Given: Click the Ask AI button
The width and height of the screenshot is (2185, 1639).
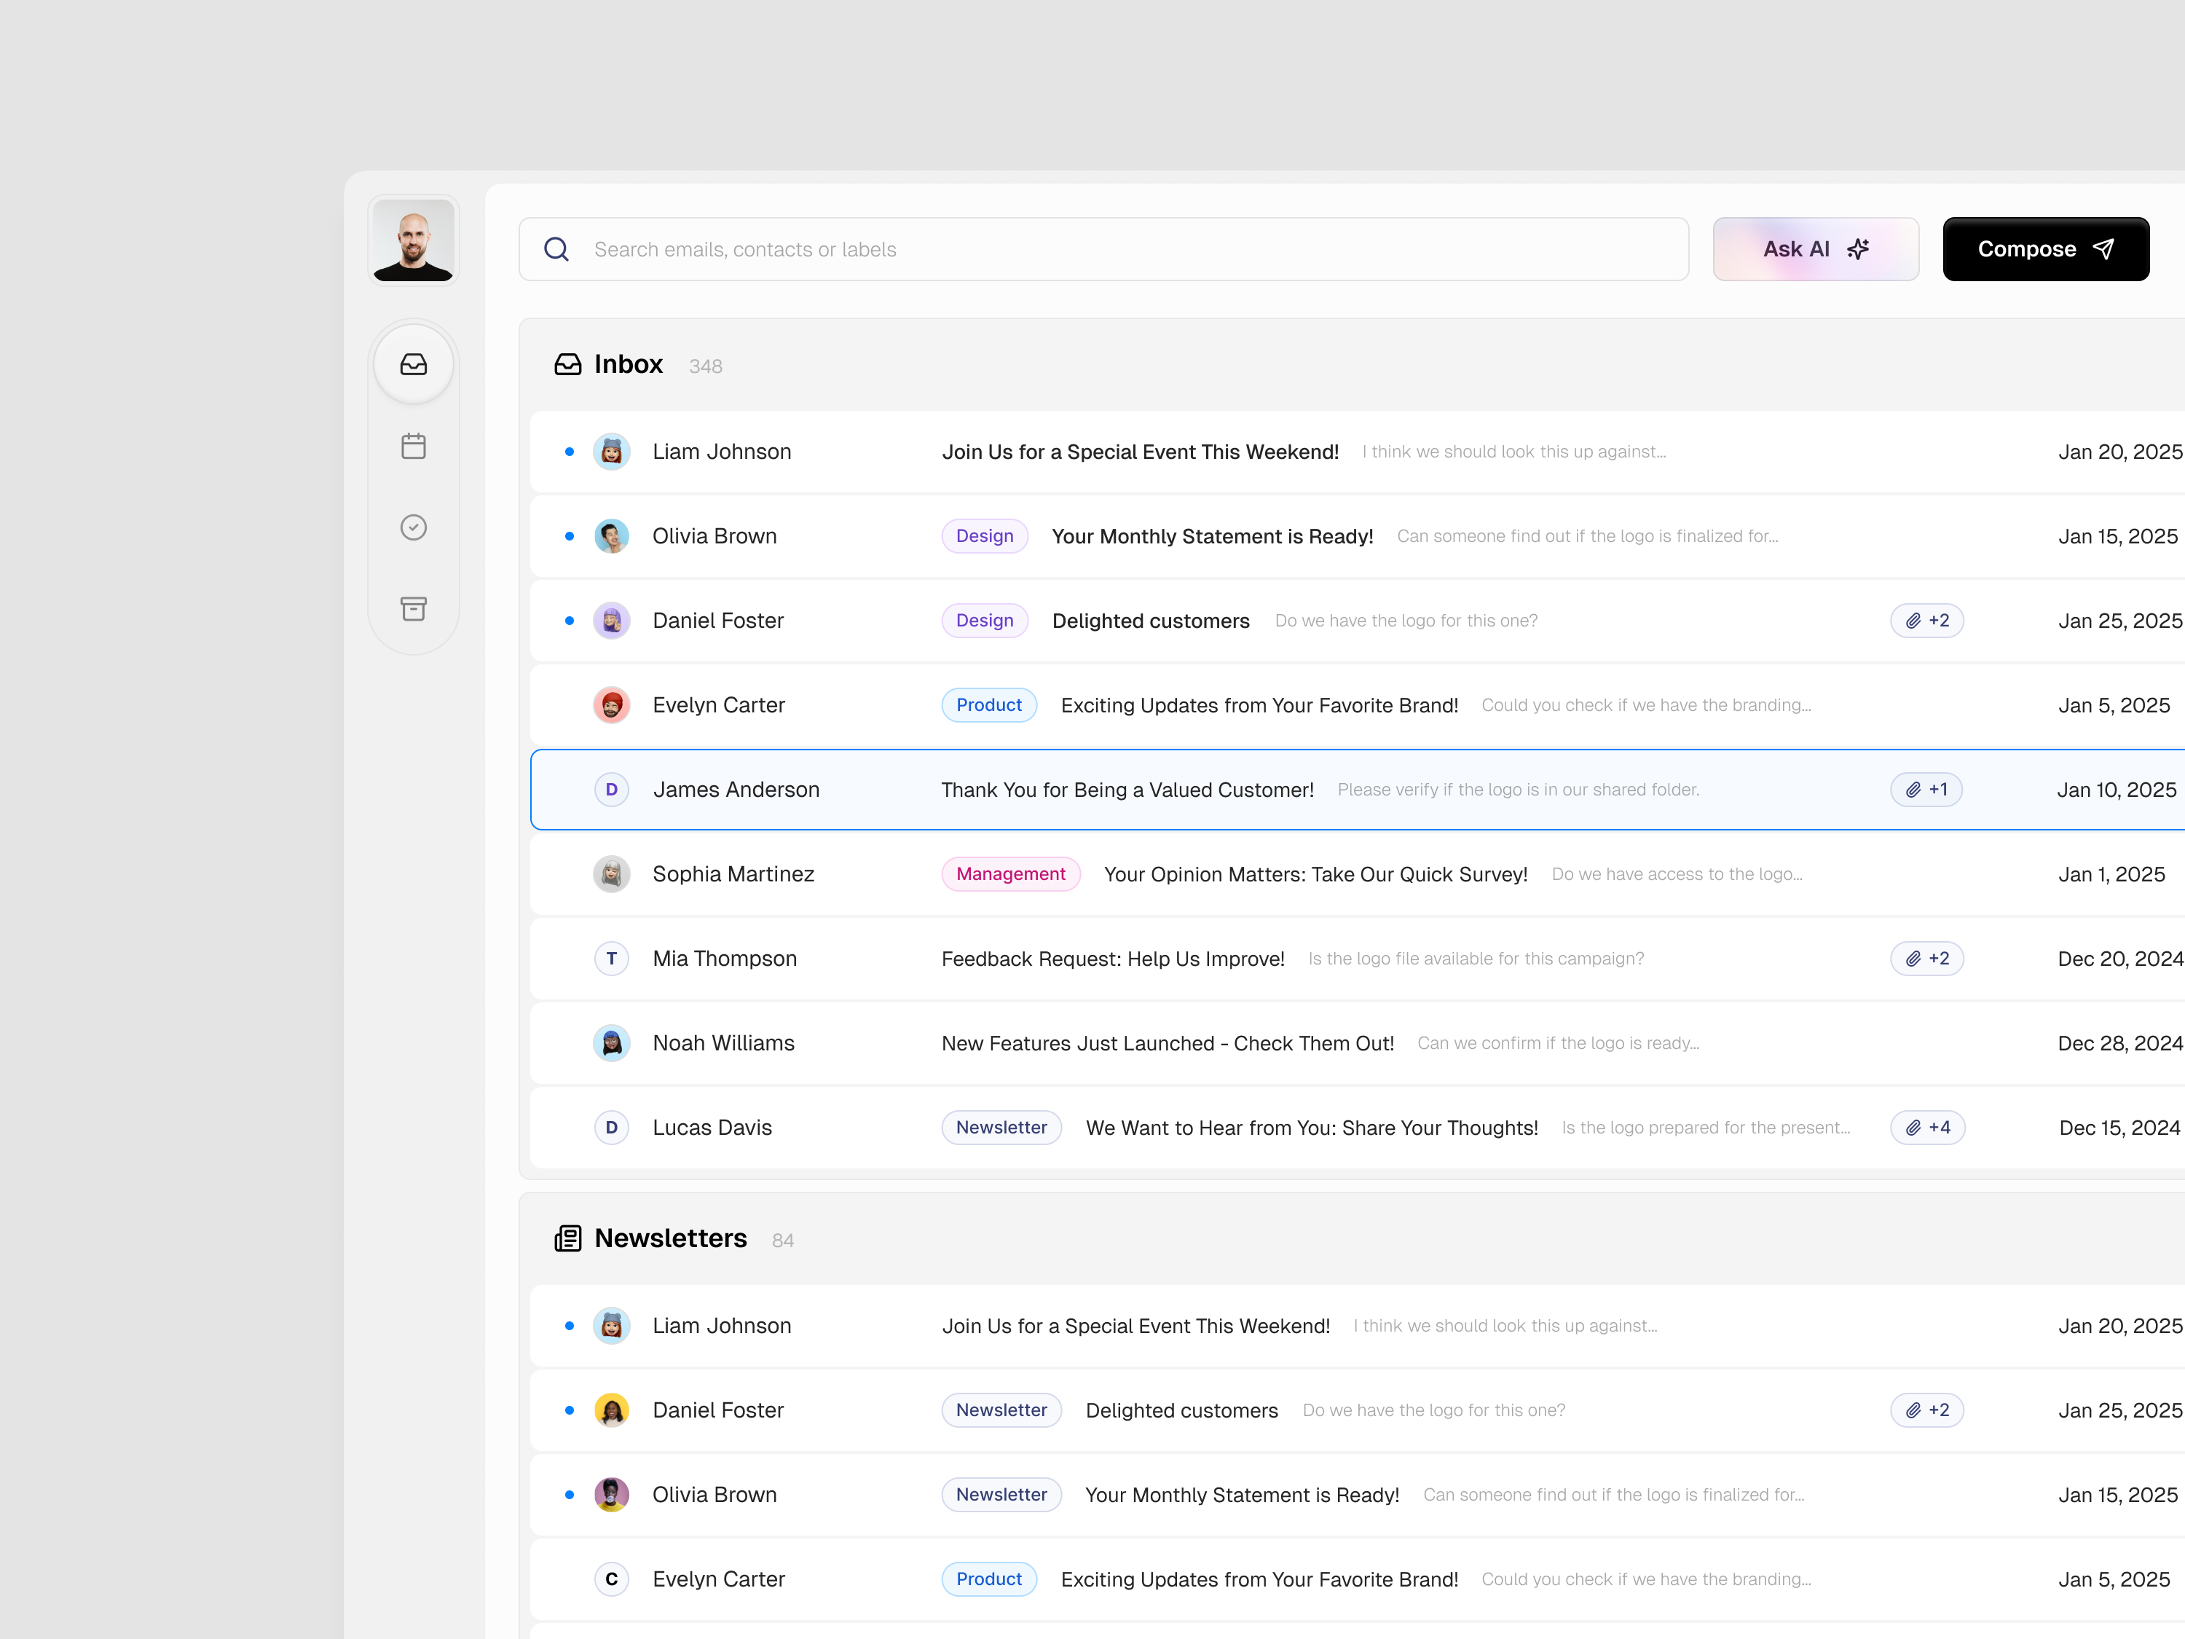Looking at the screenshot, I should click(x=1816, y=249).
